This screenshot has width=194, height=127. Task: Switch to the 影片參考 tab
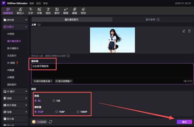(x=153, y=19)
